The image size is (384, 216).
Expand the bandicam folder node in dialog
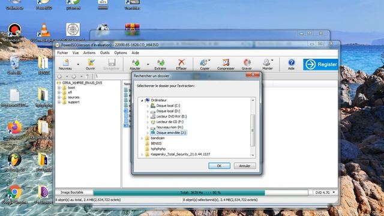(142, 139)
